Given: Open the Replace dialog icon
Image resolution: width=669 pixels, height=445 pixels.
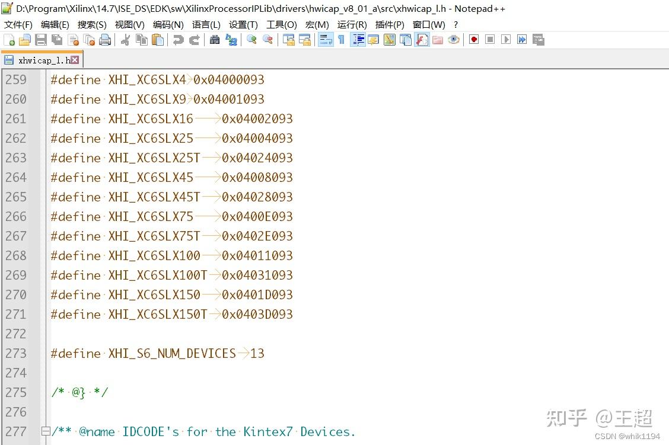Looking at the screenshot, I should pos(231,40).
